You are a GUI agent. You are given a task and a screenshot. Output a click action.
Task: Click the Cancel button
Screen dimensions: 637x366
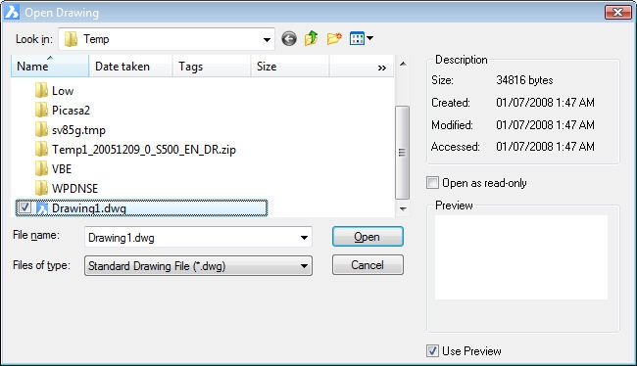[367, 265]
